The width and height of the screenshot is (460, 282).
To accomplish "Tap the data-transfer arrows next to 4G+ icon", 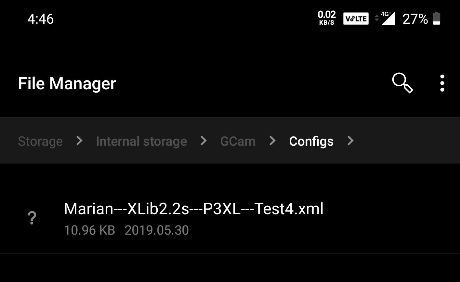I will point(376,18).
